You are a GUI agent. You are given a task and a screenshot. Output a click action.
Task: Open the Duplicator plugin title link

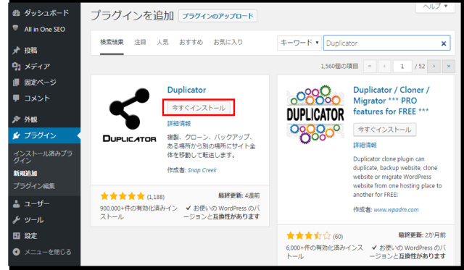tap(186, 90)
